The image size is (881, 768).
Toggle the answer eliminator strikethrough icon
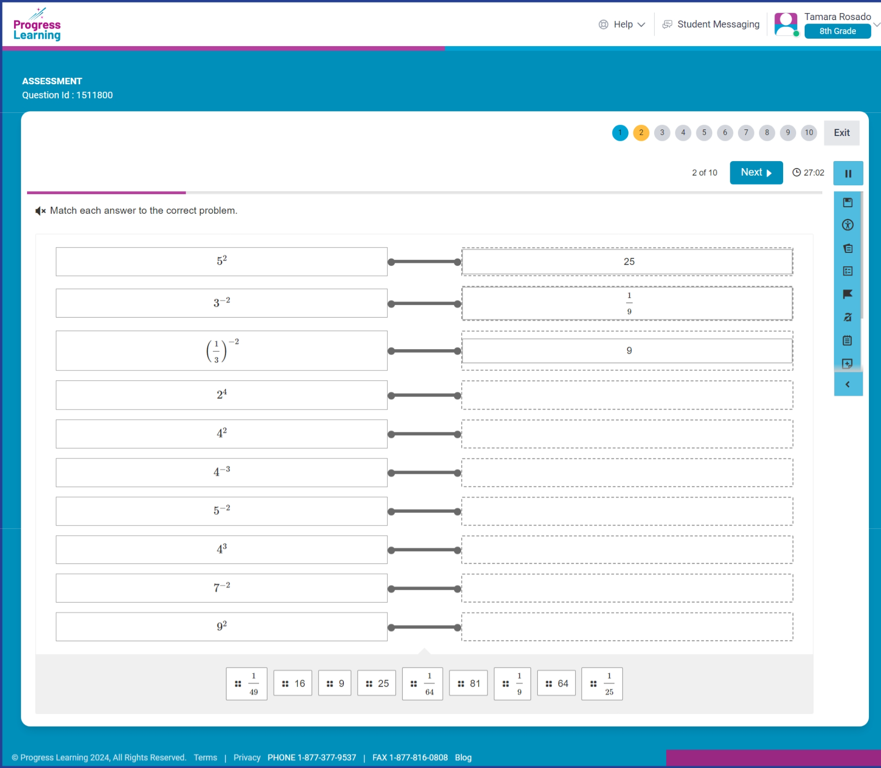coord(847,318)
